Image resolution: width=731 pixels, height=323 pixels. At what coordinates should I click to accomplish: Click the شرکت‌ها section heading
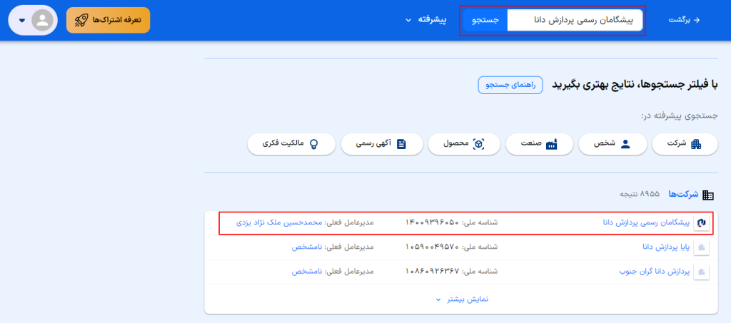(x=683, y=194)
